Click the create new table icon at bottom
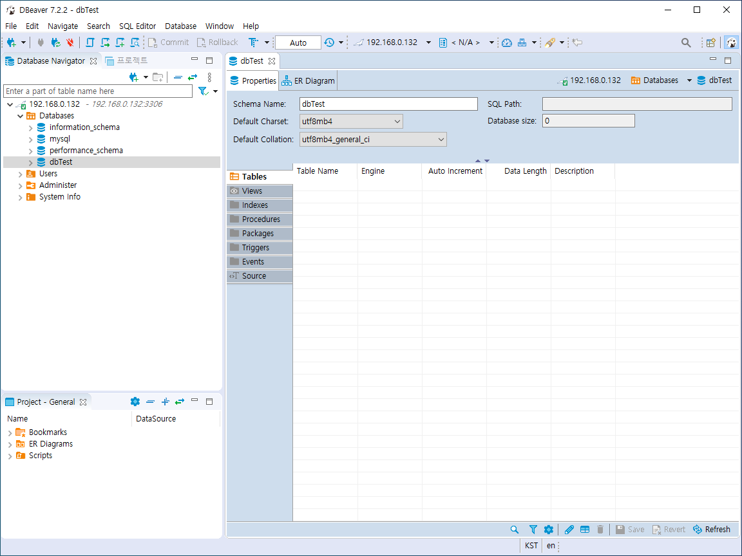Viewport: 742px width, 556px height. pos(585,530)
